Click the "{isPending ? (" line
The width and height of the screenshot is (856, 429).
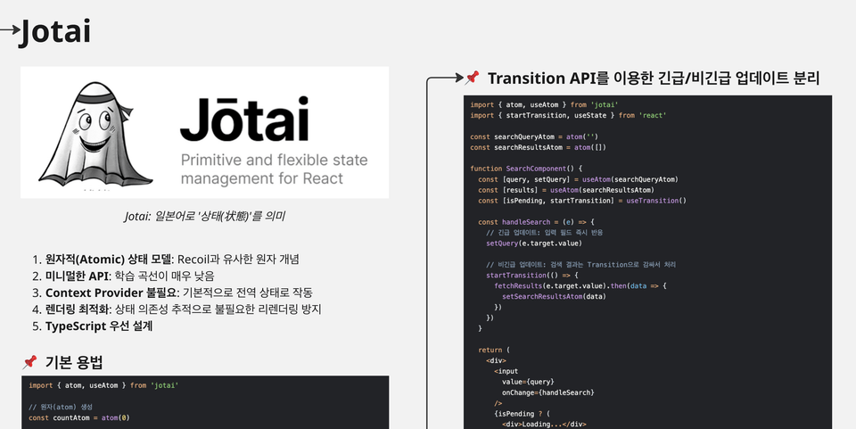(522, 414)
